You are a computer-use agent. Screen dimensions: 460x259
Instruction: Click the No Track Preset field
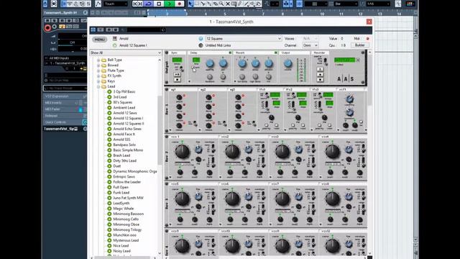tap(65, 88)
